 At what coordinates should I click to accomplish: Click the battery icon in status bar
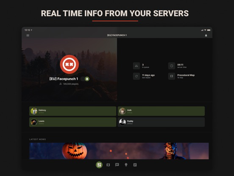[x=209, y=30]
